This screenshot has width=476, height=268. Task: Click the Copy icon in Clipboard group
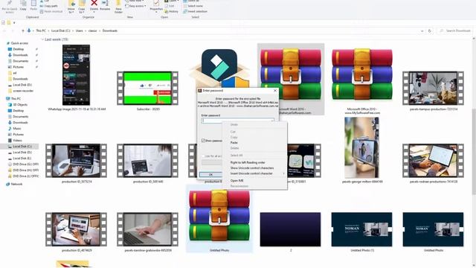click(23, 5)
